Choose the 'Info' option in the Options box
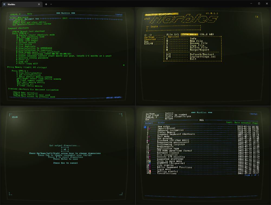This screenshot has height=205, width=271. (x=193, y=39)
